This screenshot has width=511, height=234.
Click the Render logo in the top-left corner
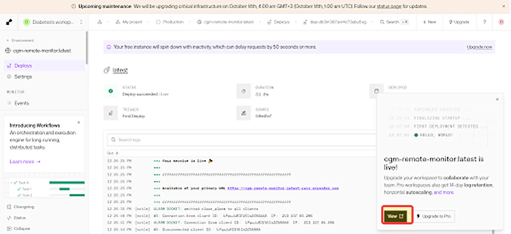coord(9,22)
